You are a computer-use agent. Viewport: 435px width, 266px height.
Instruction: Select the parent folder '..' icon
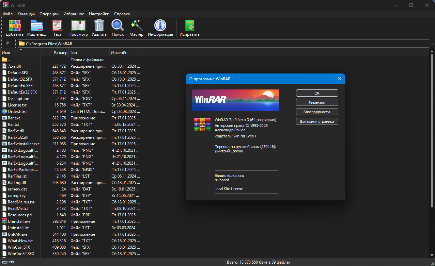point(4,60)
